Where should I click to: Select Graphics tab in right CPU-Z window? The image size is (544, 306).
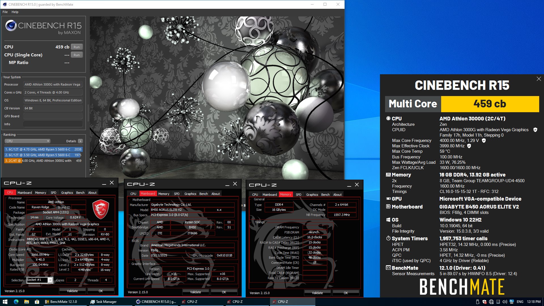(x=312, y=195)
